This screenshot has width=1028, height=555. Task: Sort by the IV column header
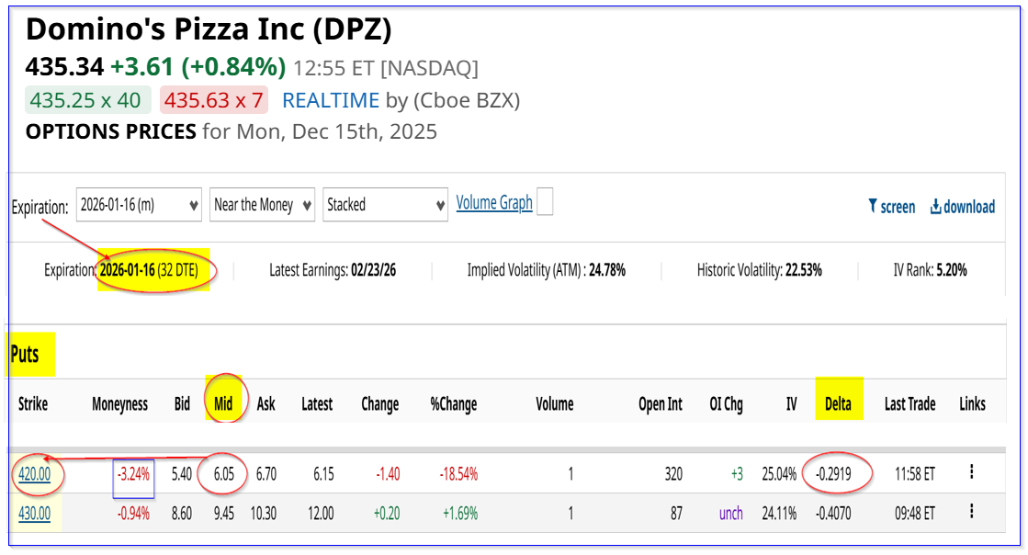pyautogui.click(x=791, y=403)
